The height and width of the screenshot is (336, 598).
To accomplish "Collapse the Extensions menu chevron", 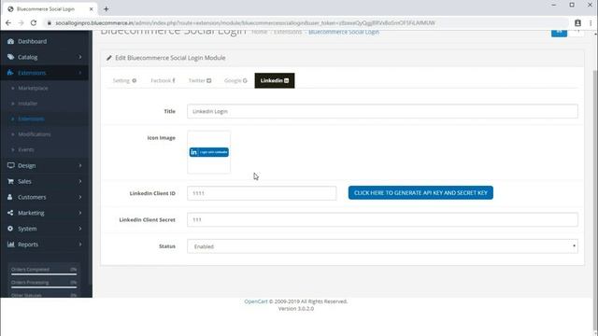I will (80, 73).
